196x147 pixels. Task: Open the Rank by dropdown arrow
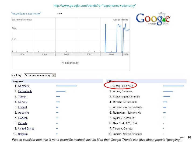(54, 75)
